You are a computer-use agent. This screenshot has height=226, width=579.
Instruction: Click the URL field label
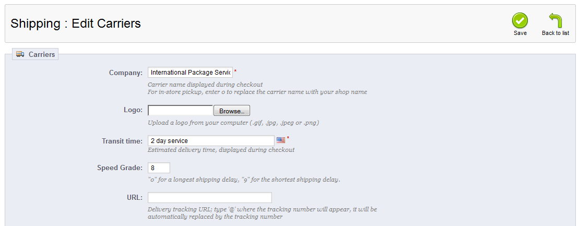134,197
